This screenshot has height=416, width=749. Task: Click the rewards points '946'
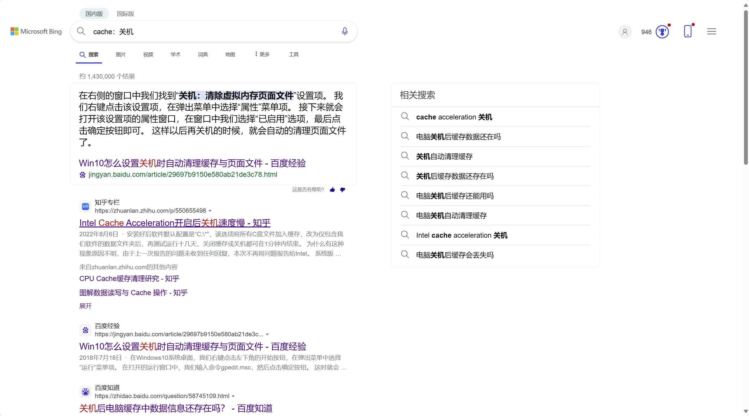(x=646, y=32)
